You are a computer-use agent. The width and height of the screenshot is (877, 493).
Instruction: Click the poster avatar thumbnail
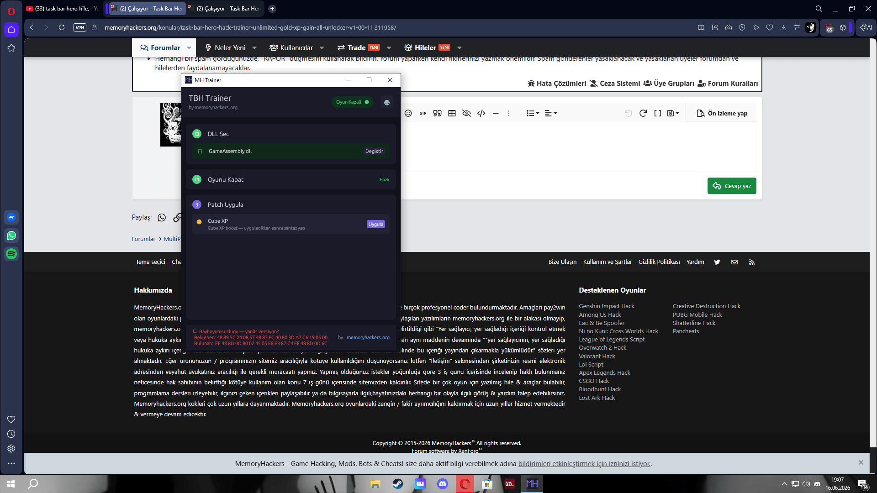(x=171, y=124)
